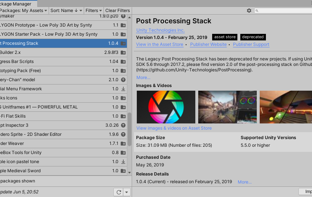Click the asset store tag label
The image size is (312, 197).
(225, 37)
